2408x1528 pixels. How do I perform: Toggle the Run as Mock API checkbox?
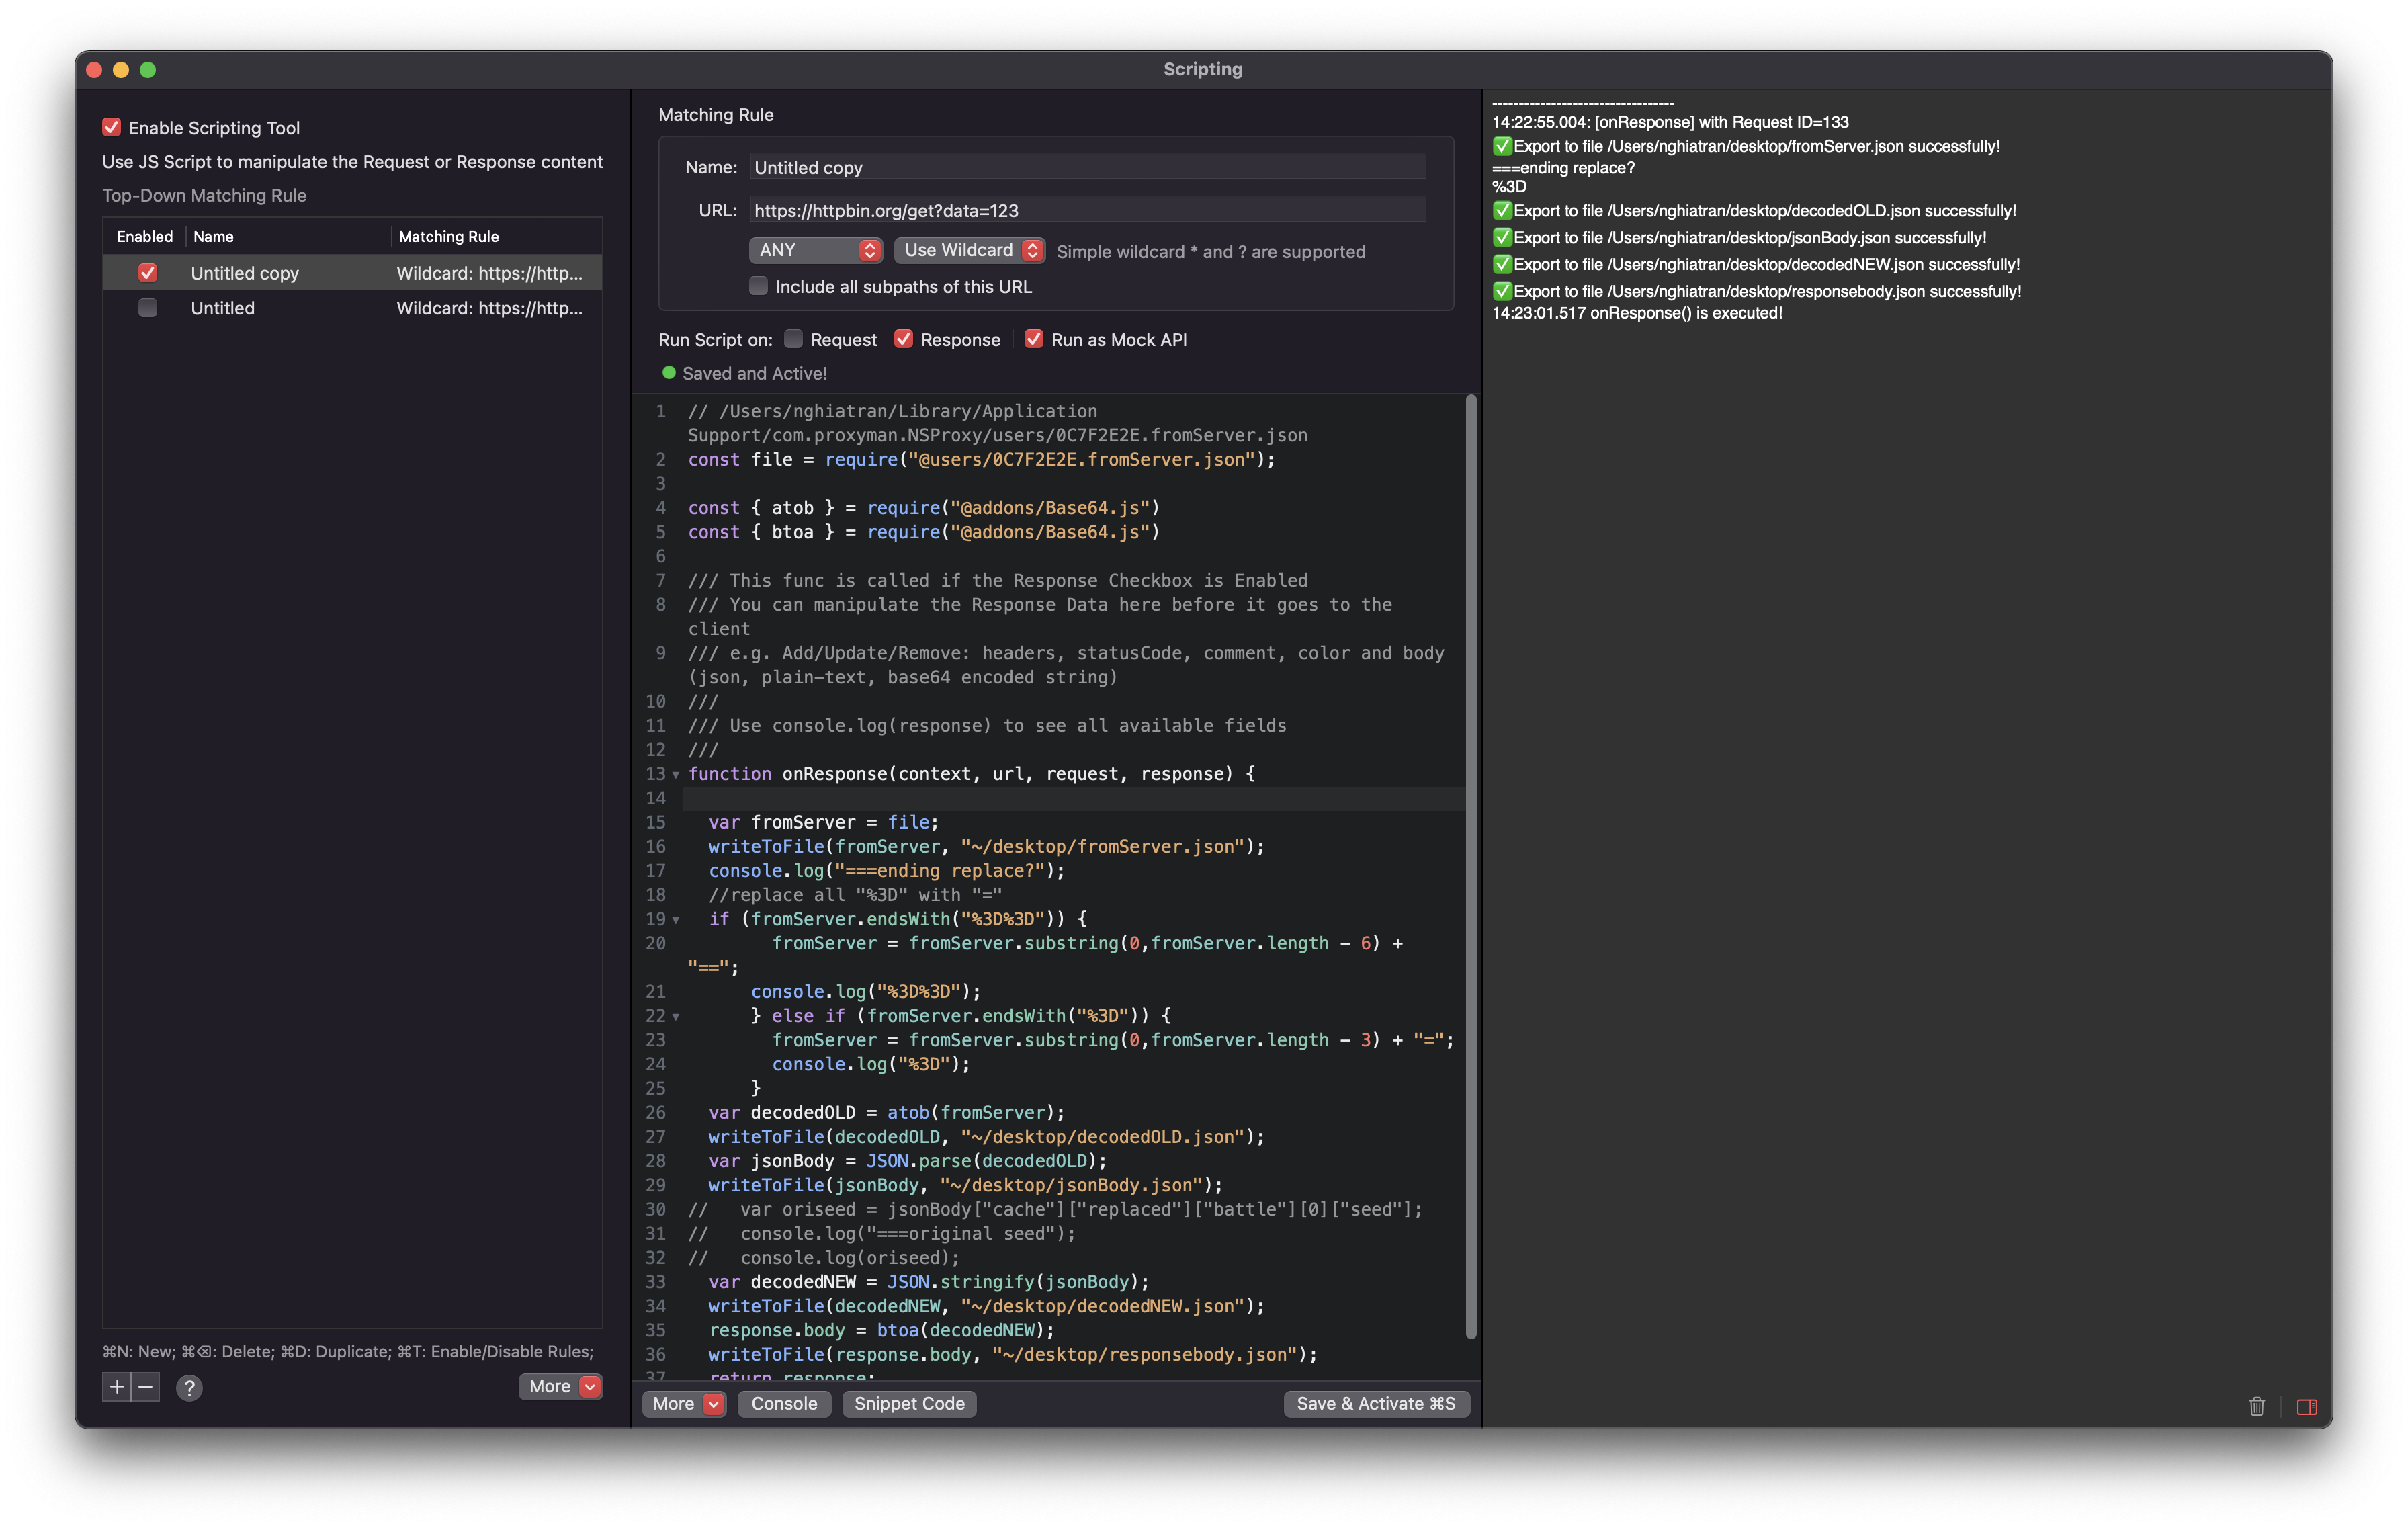click(1034, 339)
